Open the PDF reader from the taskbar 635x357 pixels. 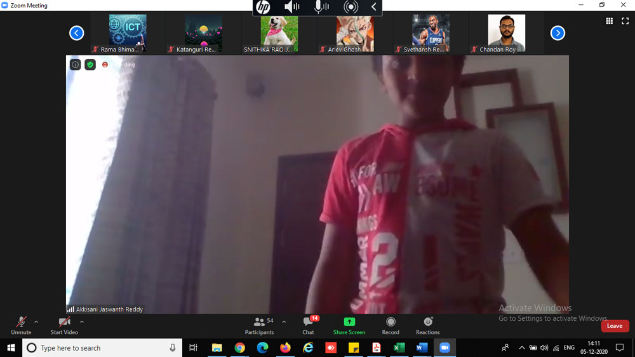pos(376,347)
